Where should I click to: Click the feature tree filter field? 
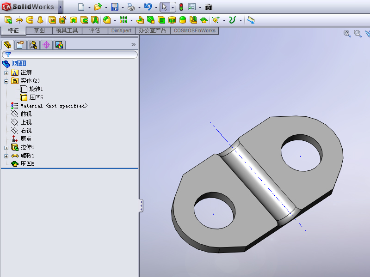click(x=70, y=54)
